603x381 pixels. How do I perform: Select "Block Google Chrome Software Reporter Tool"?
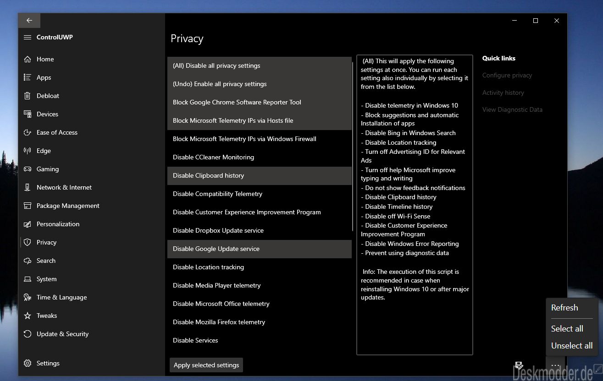pyautogui.click(x=260, y=102)
